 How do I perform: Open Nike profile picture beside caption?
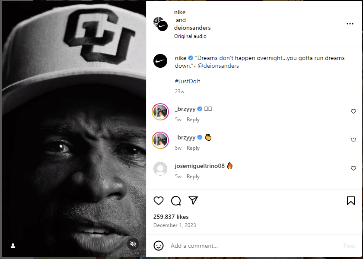point(160,61)
